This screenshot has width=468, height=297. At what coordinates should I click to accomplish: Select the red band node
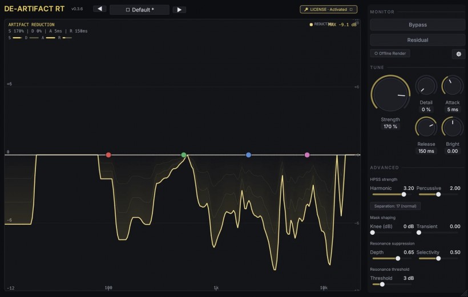point(108,154)
